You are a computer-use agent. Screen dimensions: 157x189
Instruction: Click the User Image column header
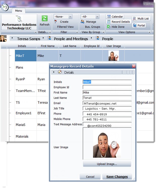tap(114, 46)
